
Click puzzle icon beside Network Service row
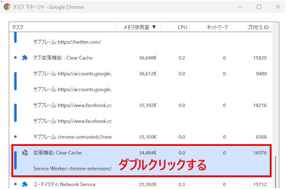click(x=25, y=184)
